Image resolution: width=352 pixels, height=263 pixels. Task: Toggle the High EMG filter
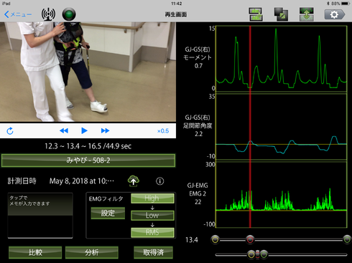[152, 199]
